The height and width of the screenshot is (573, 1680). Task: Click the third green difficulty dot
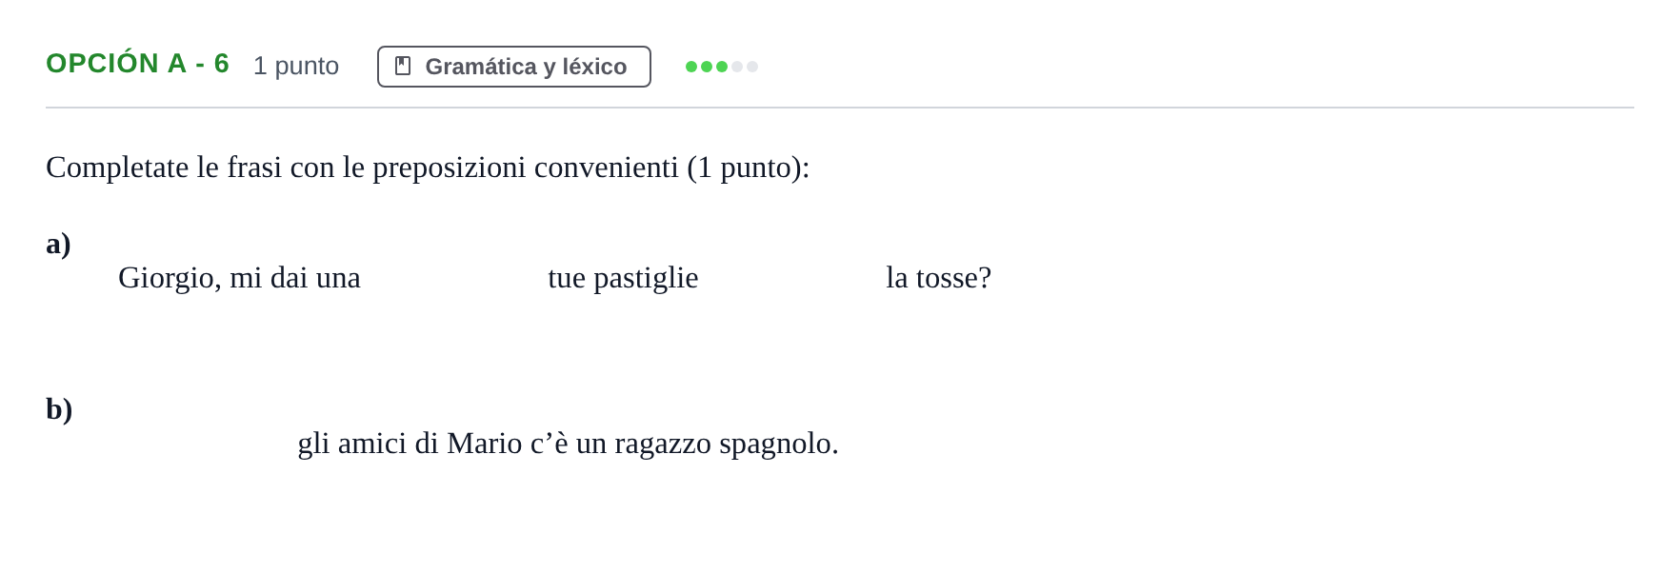(x=722, y=67)
